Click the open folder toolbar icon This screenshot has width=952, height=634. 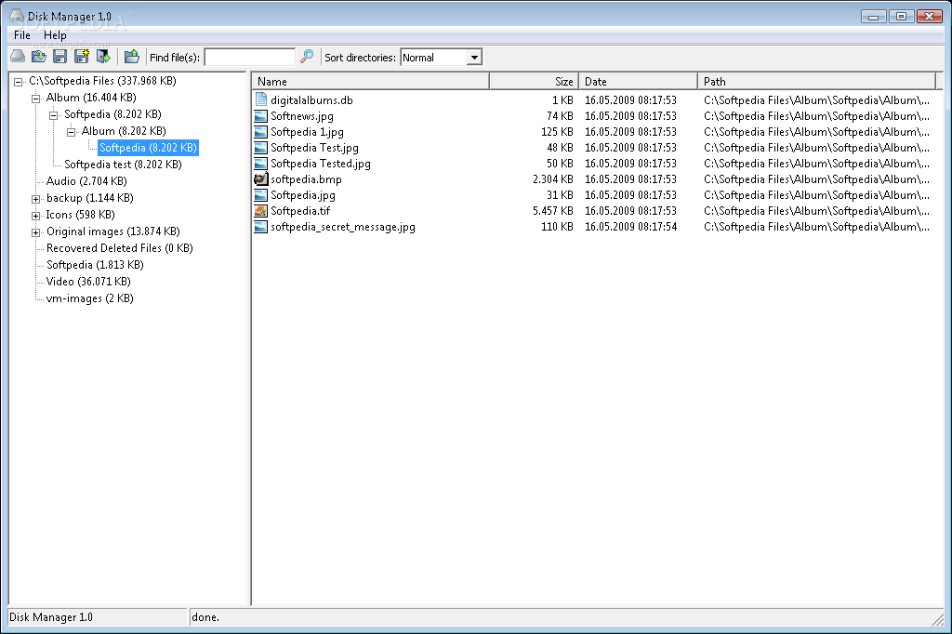[39, 57]
